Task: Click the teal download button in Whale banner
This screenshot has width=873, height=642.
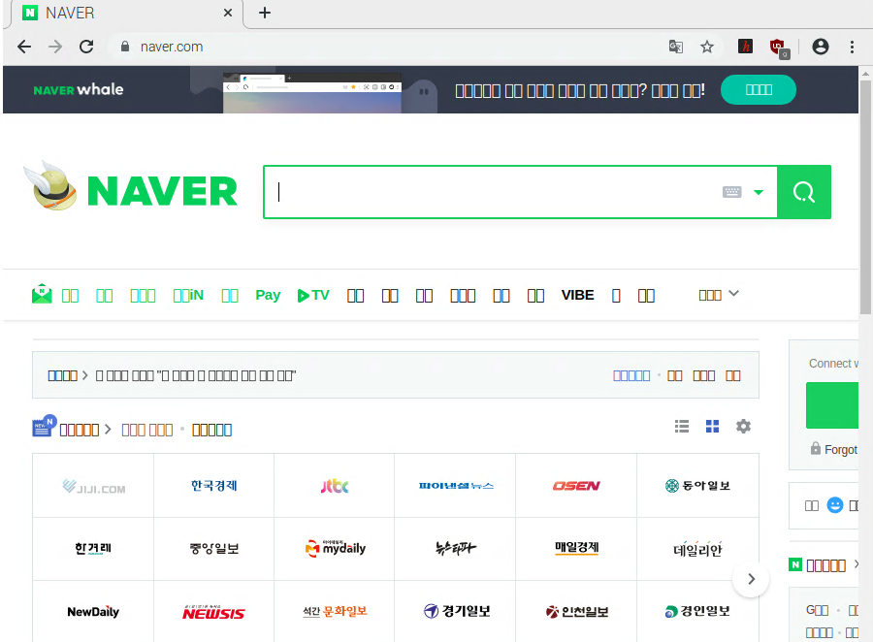Action: 759,89
